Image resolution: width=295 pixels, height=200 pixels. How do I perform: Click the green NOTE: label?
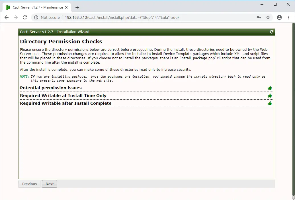click(24, 76)
